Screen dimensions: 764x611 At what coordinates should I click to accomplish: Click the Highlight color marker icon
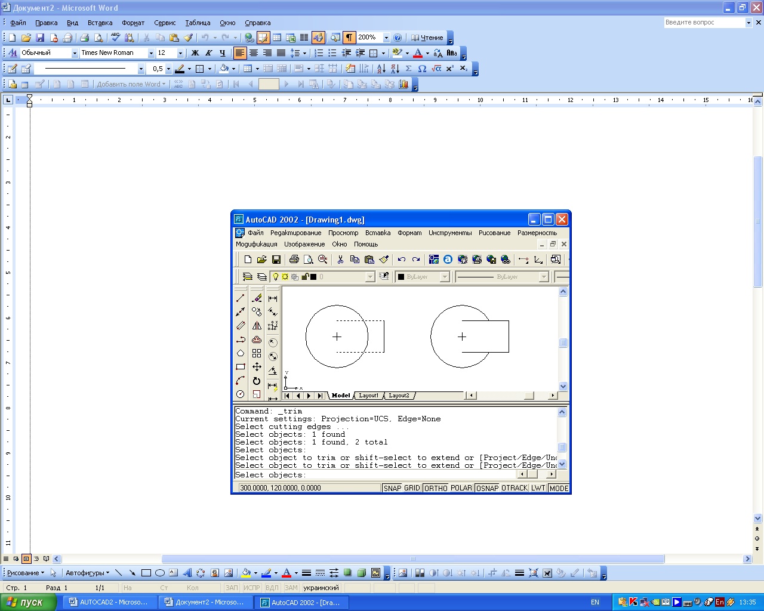(397, 53)
